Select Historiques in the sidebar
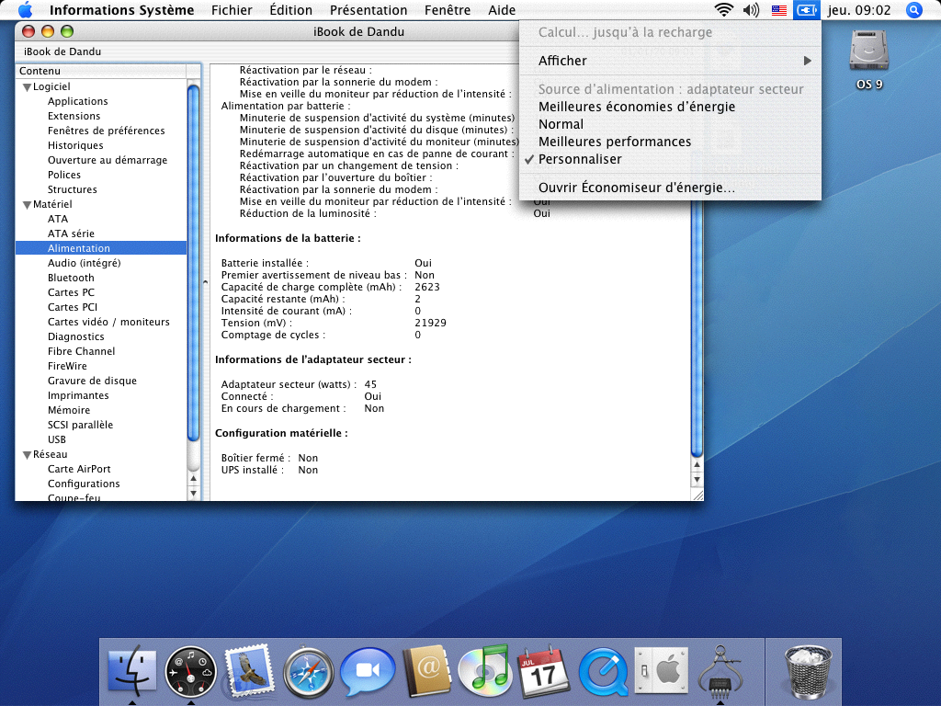941x706 pixels. 75,145
